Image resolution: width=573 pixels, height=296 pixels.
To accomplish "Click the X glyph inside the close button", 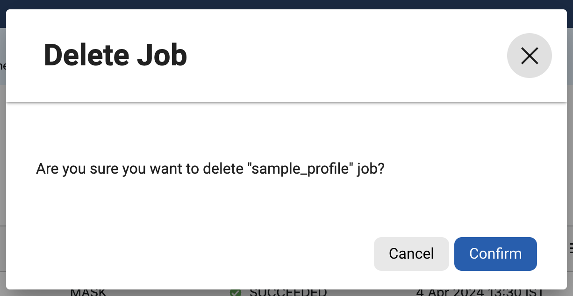I will click(x=530, y=55).
